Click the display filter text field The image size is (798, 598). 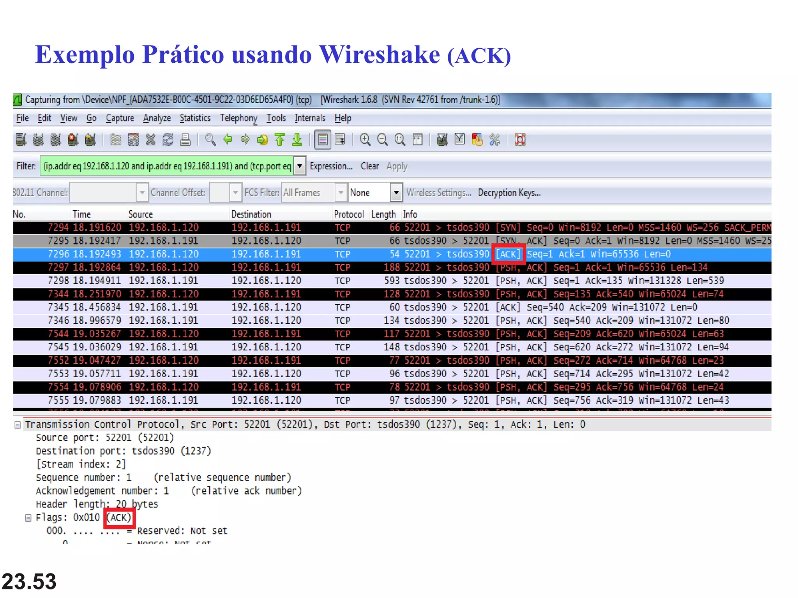tap(167, 166)
